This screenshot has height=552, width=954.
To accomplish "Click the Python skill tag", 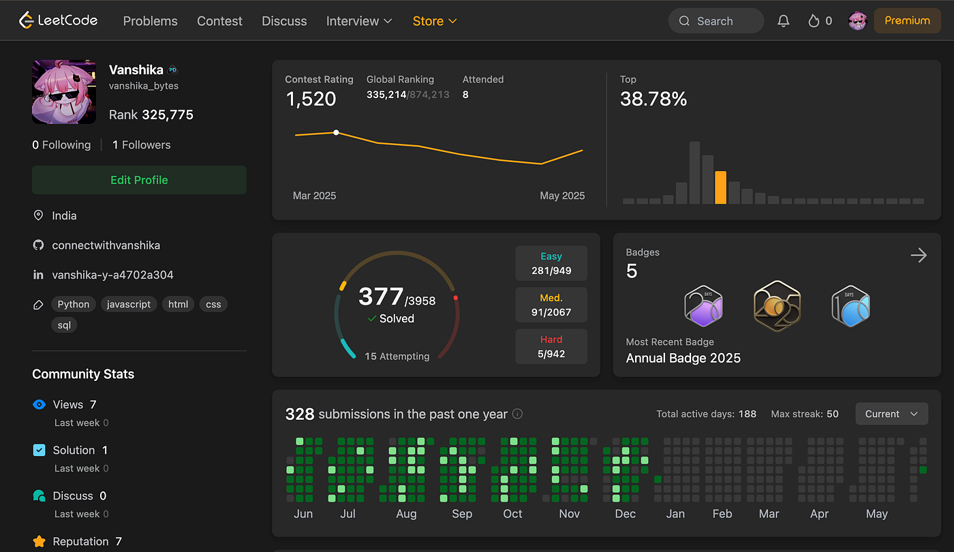I will (74, 304).
